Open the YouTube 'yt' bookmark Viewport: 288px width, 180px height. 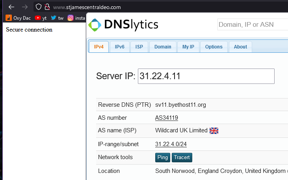(41, 18)
